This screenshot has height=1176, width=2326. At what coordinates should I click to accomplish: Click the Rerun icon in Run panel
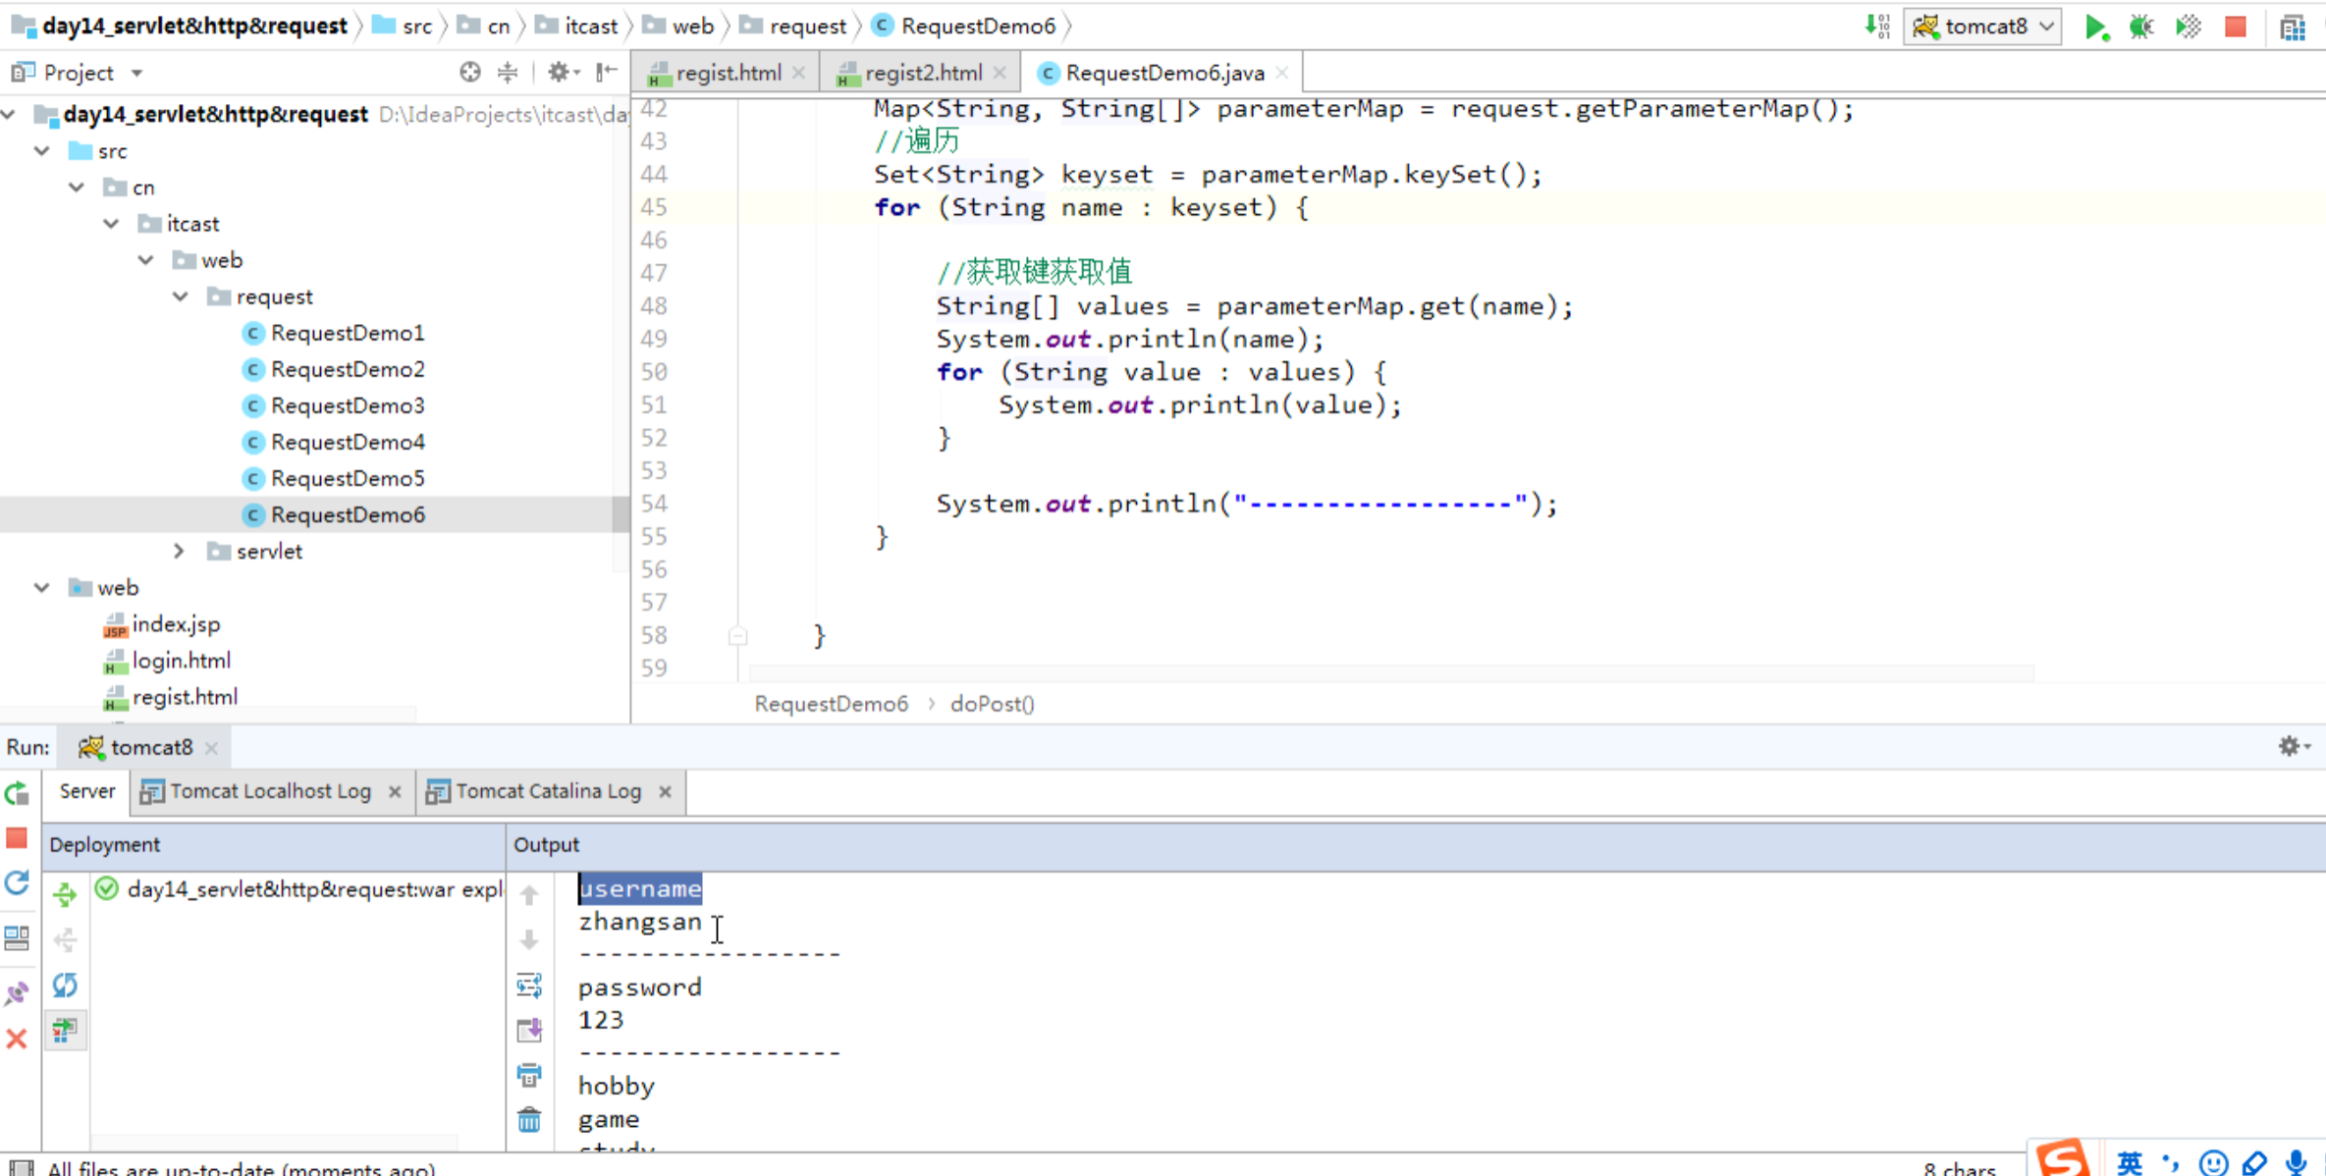point(17,793)
